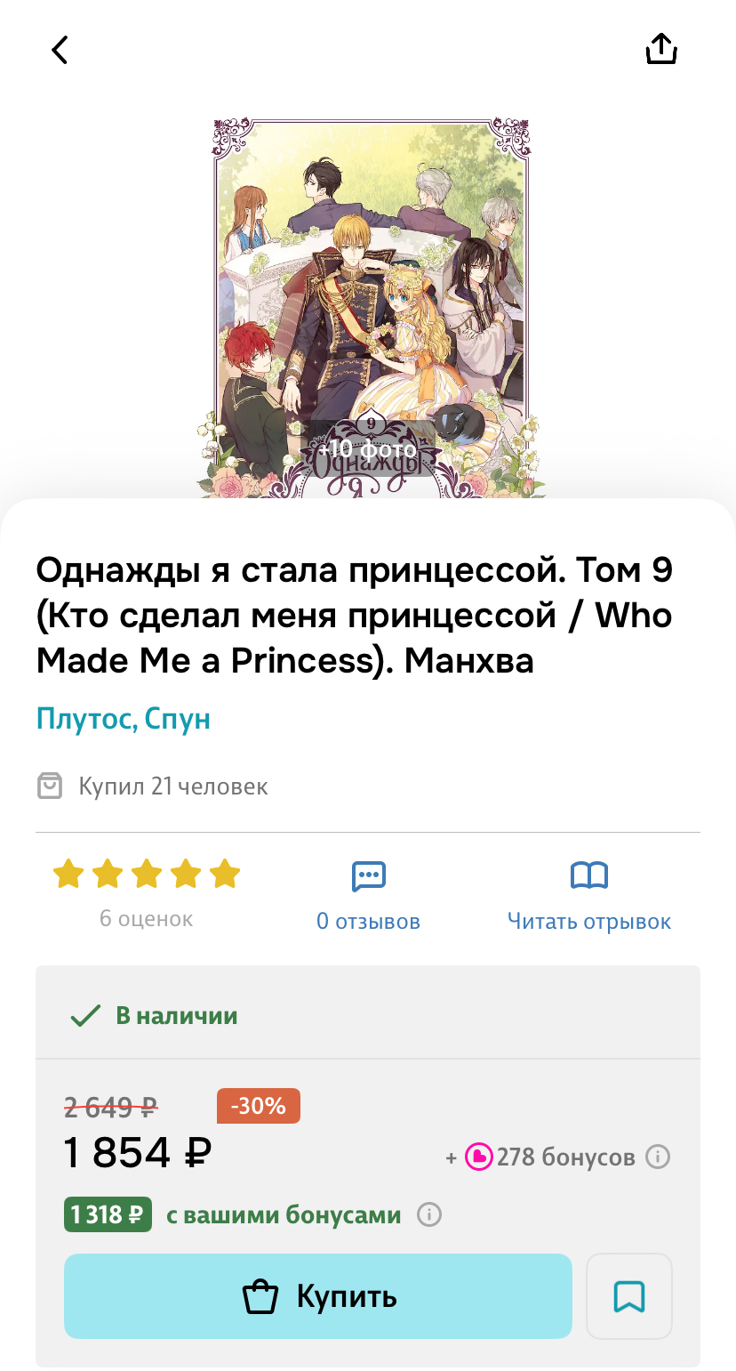The height and width of the screenshot is (1371, 736).
Task: Tap the share icon at top right
Action: (x=661, y=49)
